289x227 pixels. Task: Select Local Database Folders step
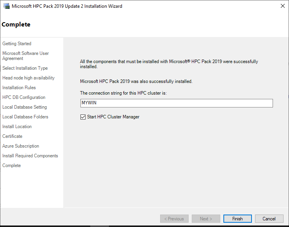[x=25, y=117]
